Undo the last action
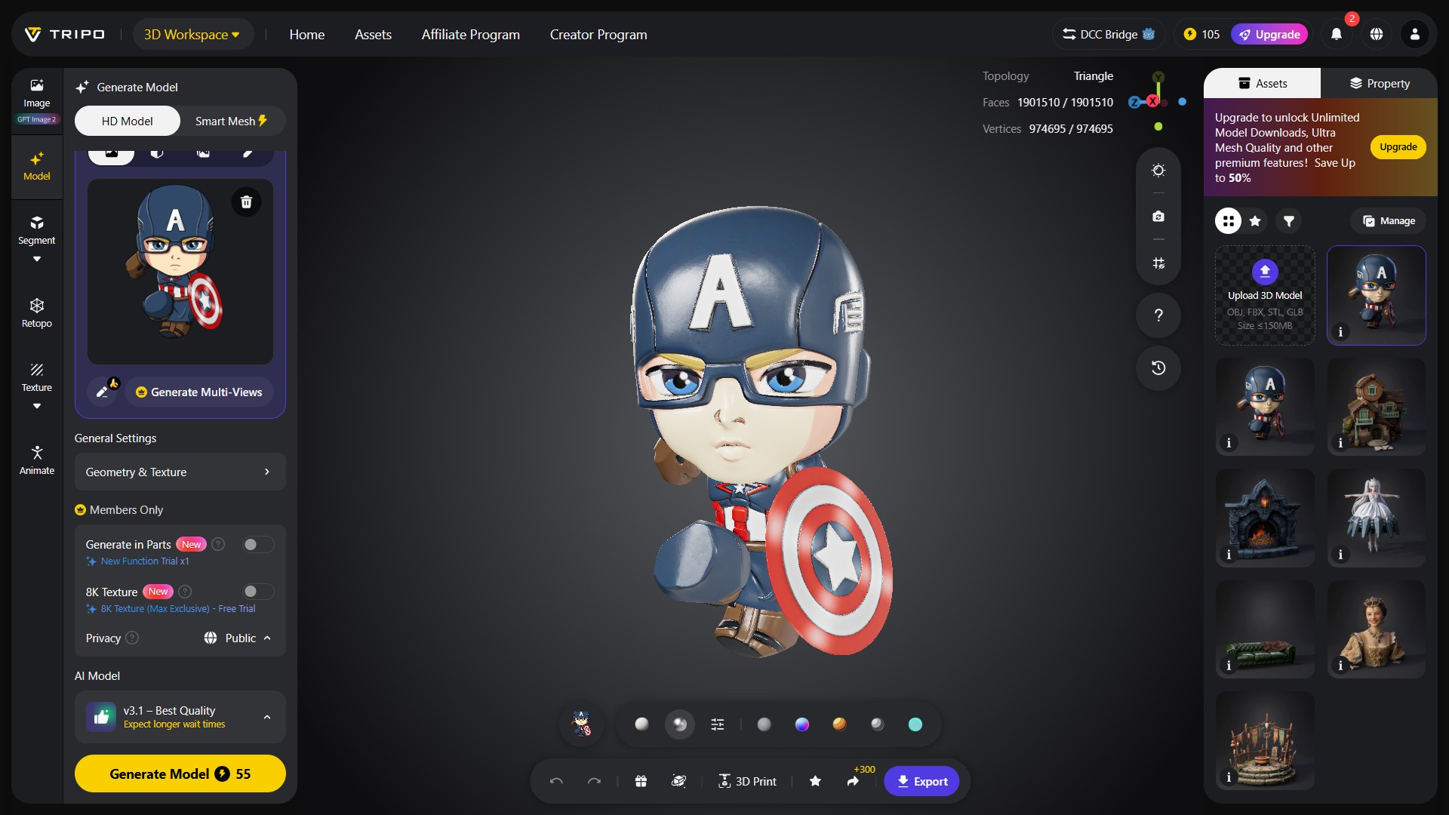This screenshot has height=815, width=1449. coord(556,781)
